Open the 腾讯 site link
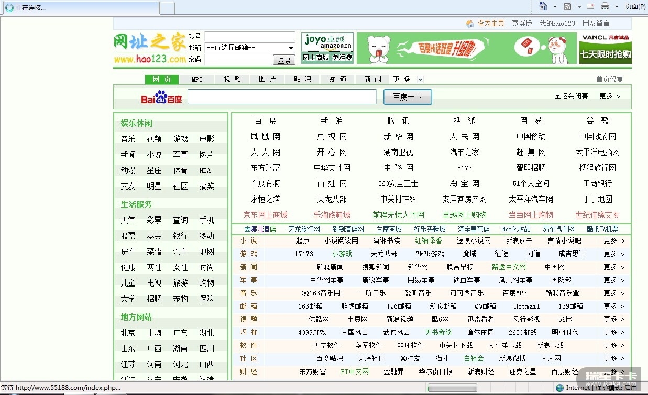The image size is (648, 395). pyautogui.click(x=398, y=120)
